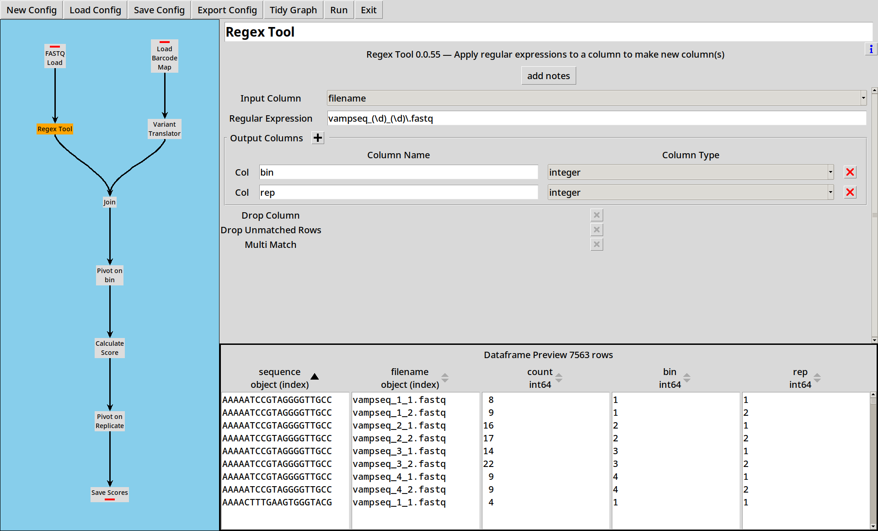
Task: Select the FASTQ Load node
Action: click(x=55, y=56)
